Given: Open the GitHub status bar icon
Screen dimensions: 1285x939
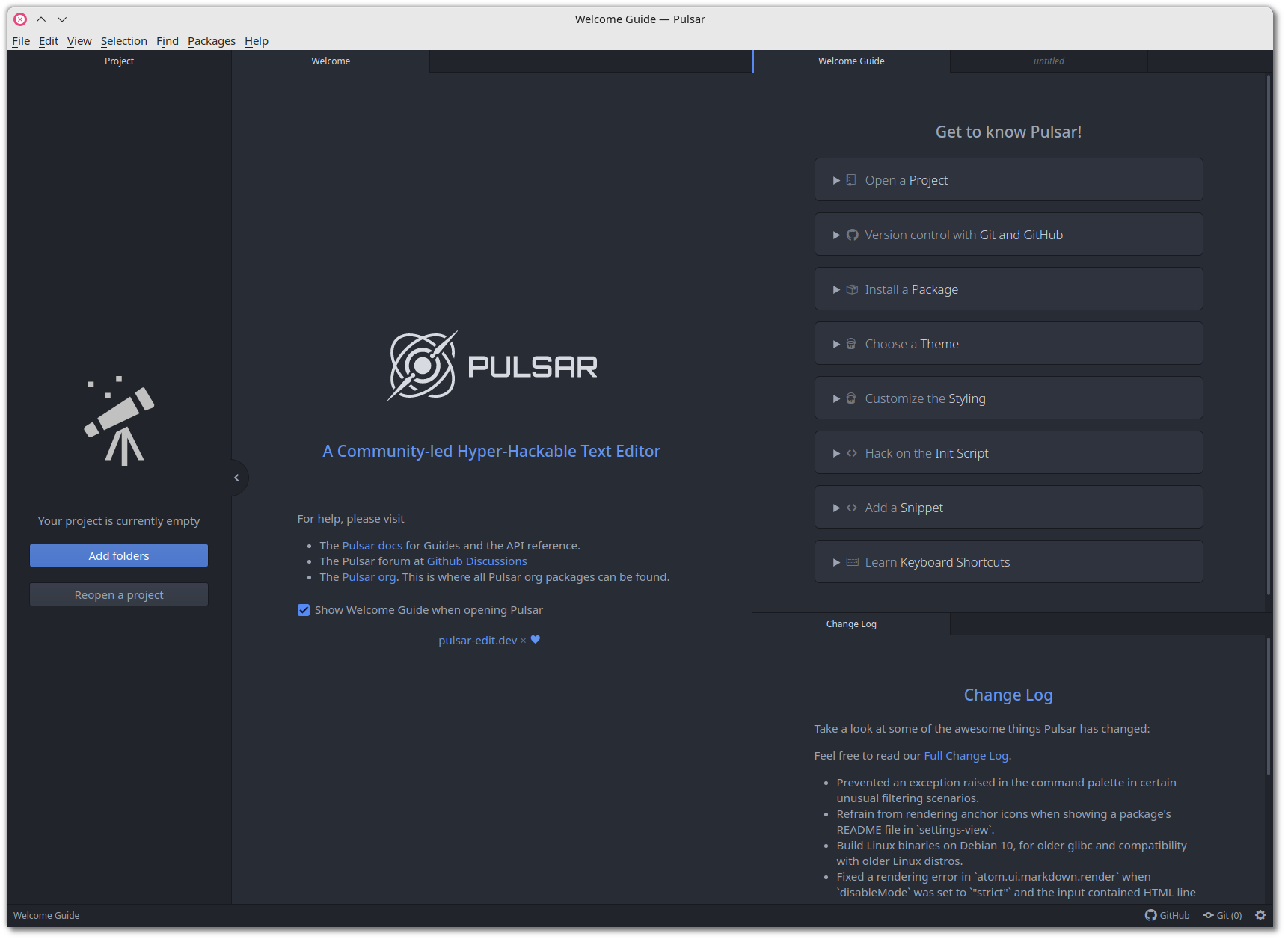Looking at the screenshot, I should [1167, 915].
